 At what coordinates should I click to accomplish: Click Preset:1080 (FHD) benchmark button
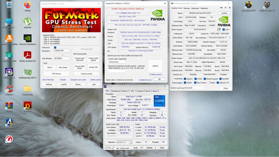(80, 67)
